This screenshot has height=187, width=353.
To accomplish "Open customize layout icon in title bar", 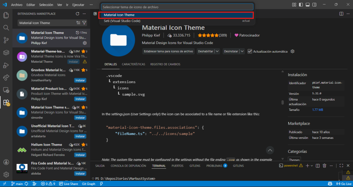I will pyautogui.click(x=294, y=5).
